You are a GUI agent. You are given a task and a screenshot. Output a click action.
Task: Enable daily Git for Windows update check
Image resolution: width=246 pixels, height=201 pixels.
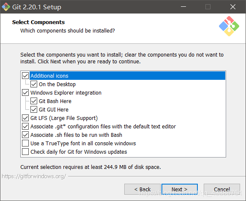tap(25, 152)
